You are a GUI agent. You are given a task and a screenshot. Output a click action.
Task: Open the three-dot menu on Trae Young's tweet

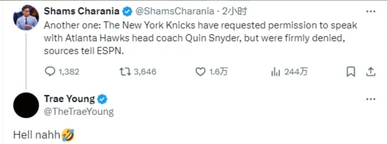click(370, 99)
